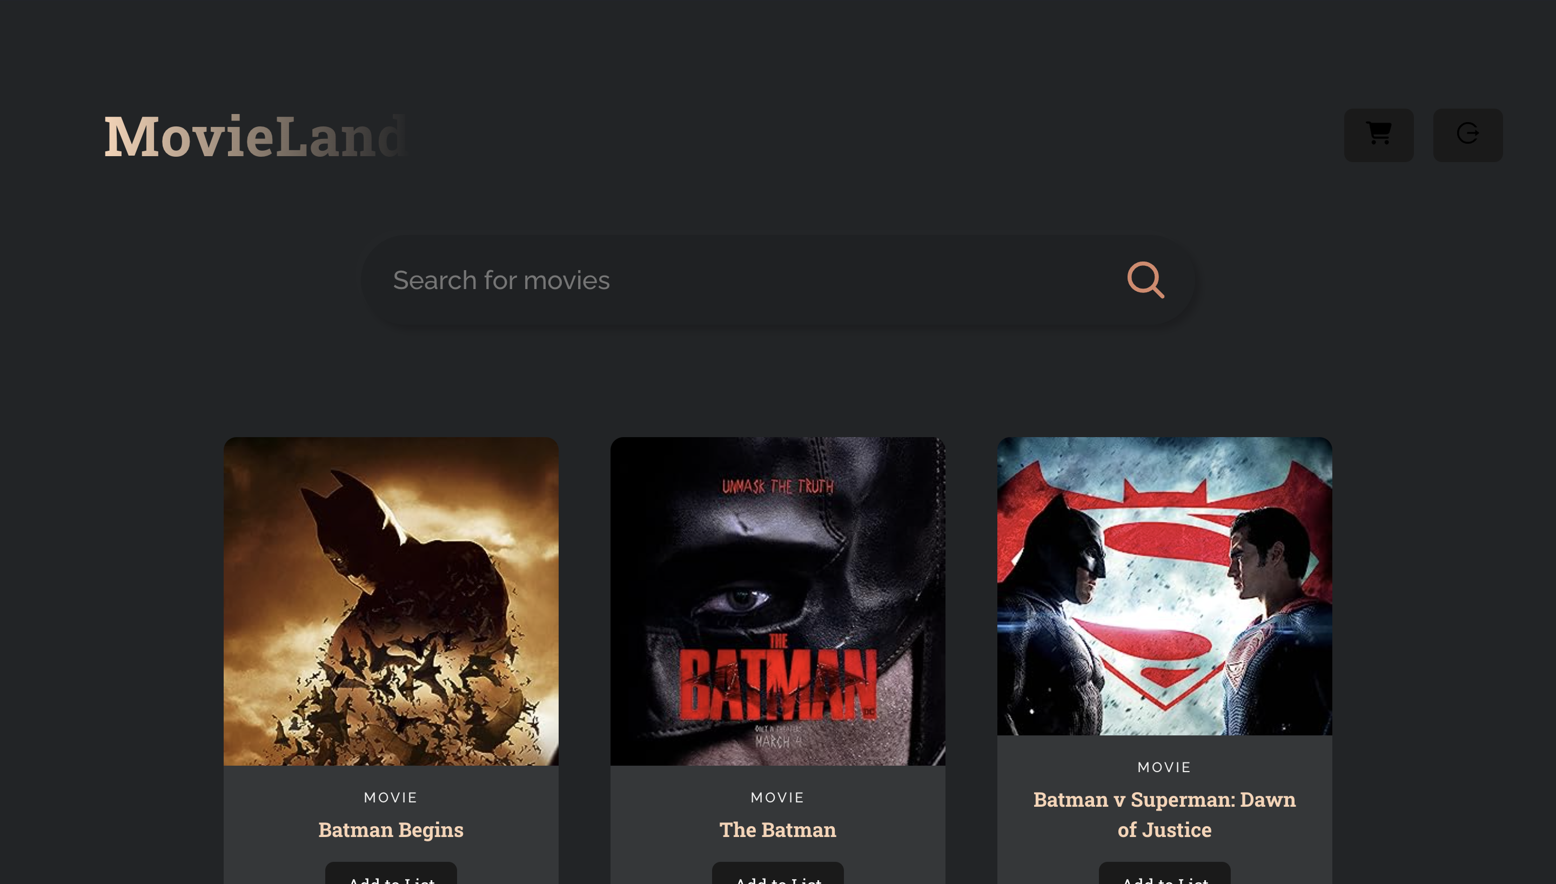Click MOVIE label above Batman v Superman
Image resolution: width=1556 pixels, height=884 pixels.
click(x=1164, y=767)
